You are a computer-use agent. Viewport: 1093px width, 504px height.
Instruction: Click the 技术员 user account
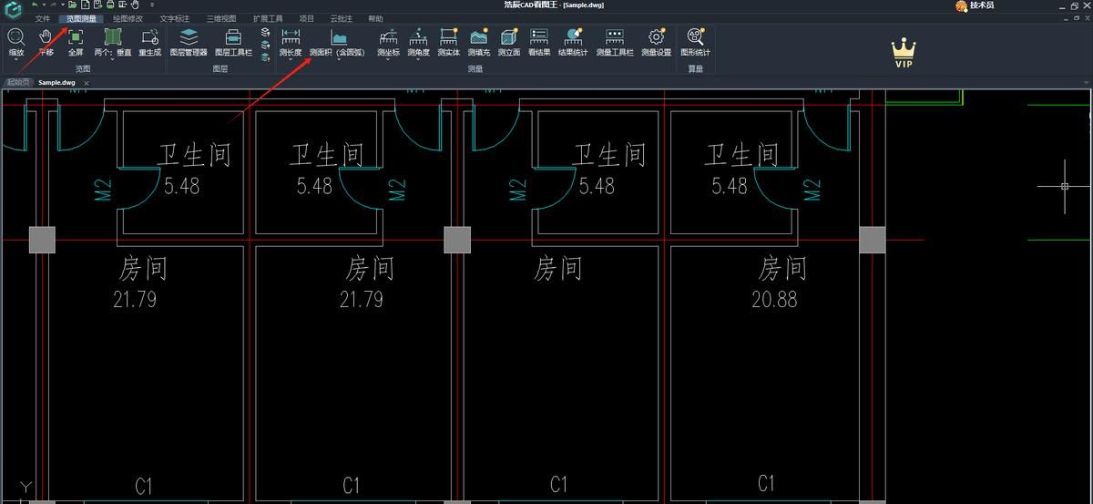coord(976,5)
